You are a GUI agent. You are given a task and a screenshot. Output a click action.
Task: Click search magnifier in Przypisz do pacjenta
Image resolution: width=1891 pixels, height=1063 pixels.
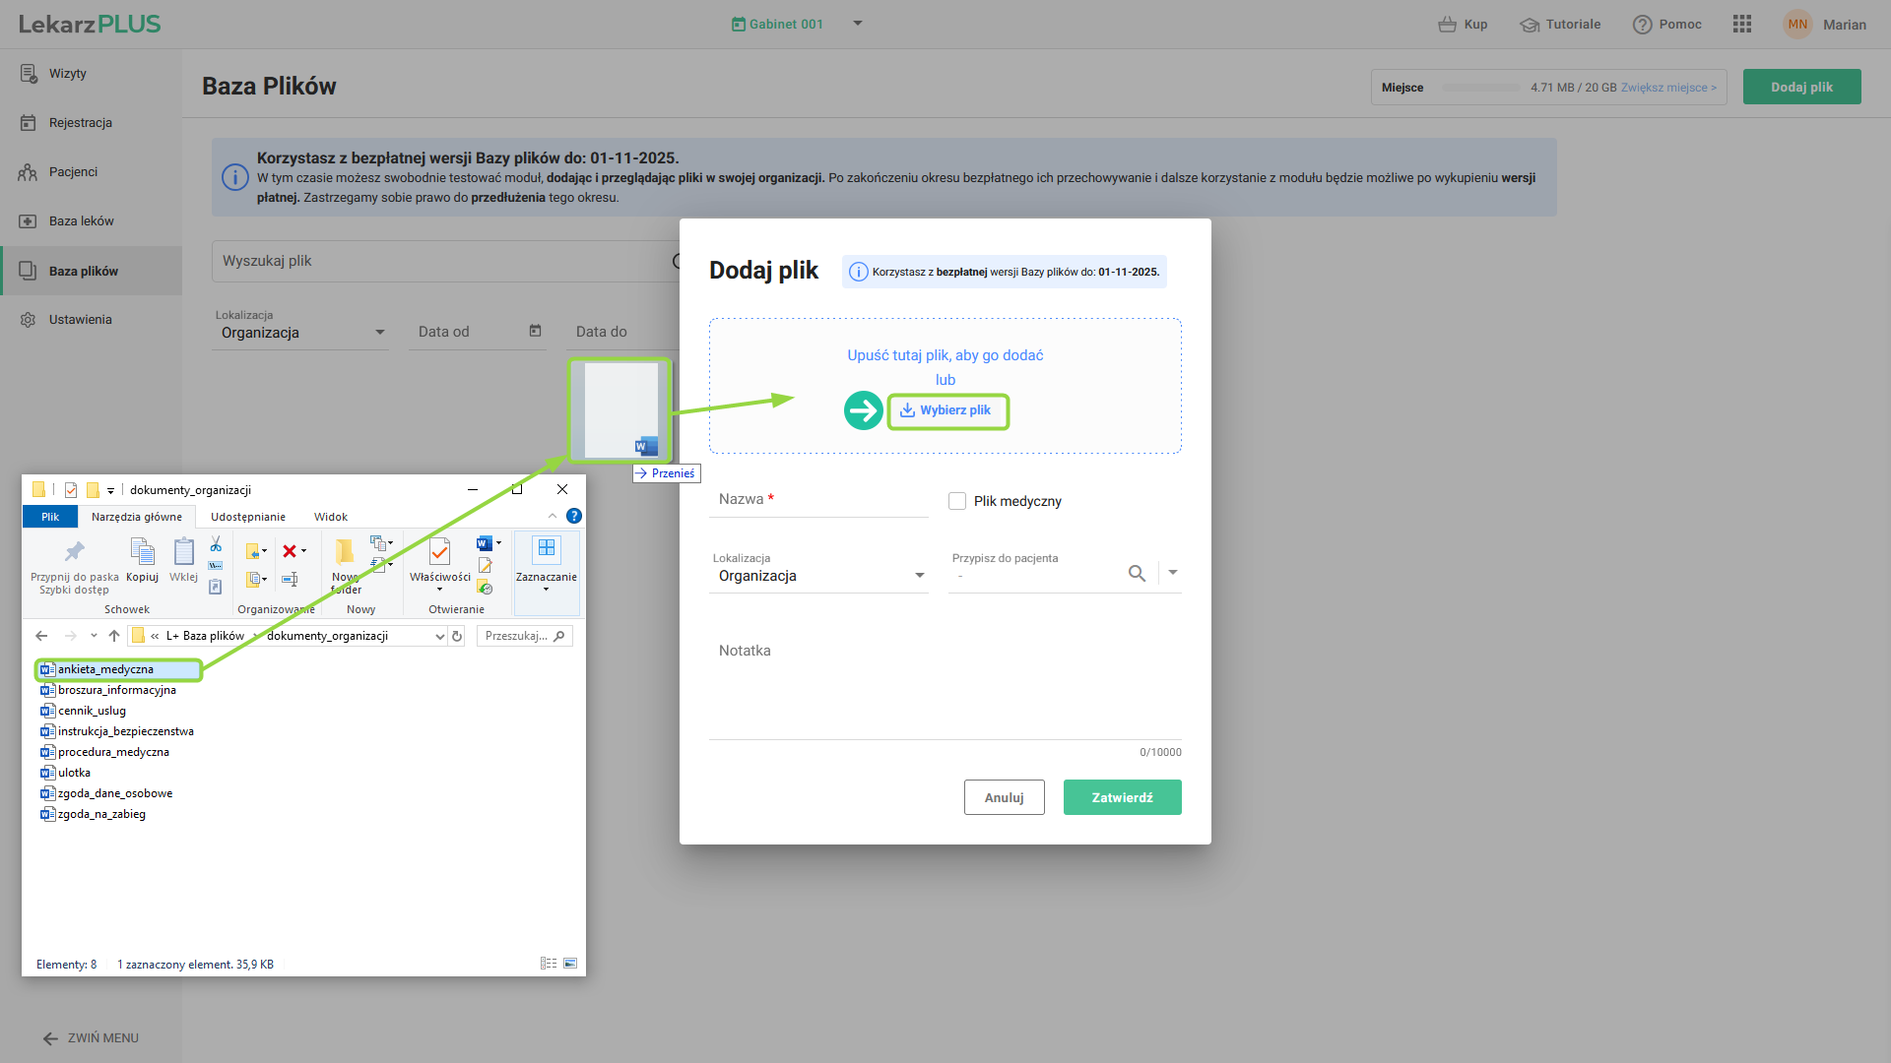click(x=1137, y=573)
